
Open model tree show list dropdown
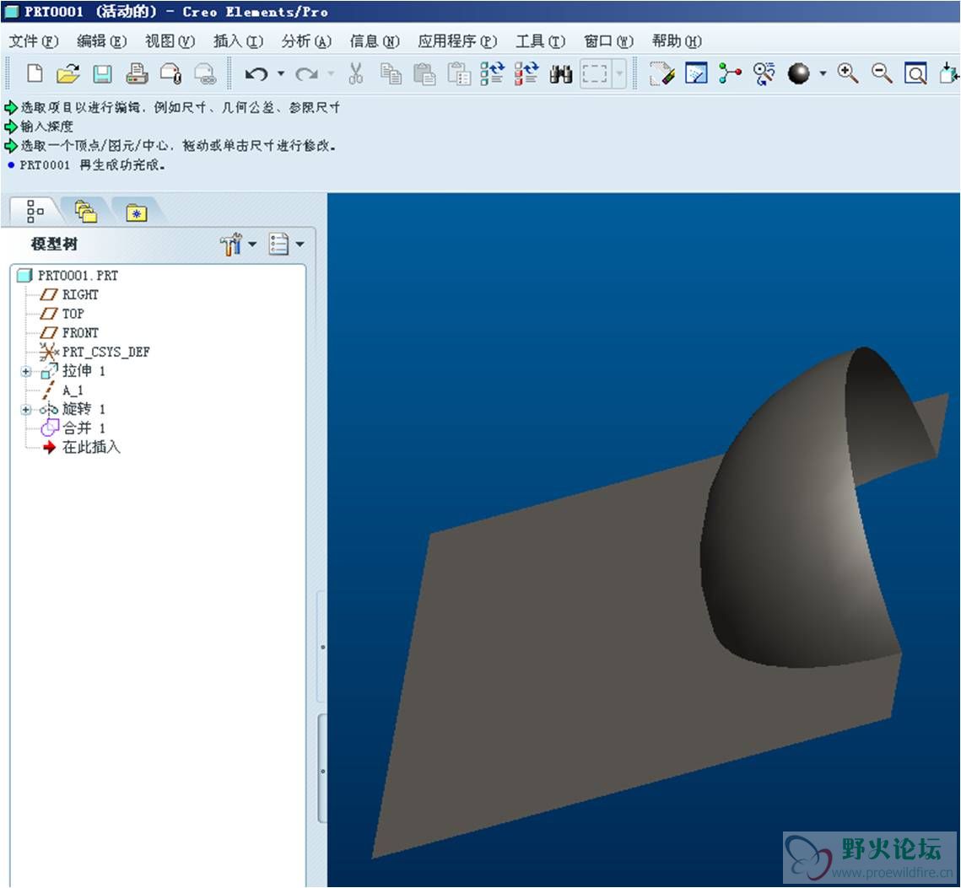coord(286,245)
